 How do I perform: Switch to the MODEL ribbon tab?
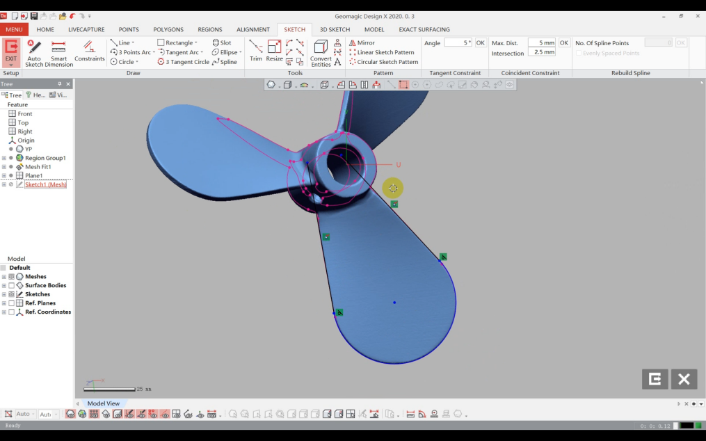[374, 29]
